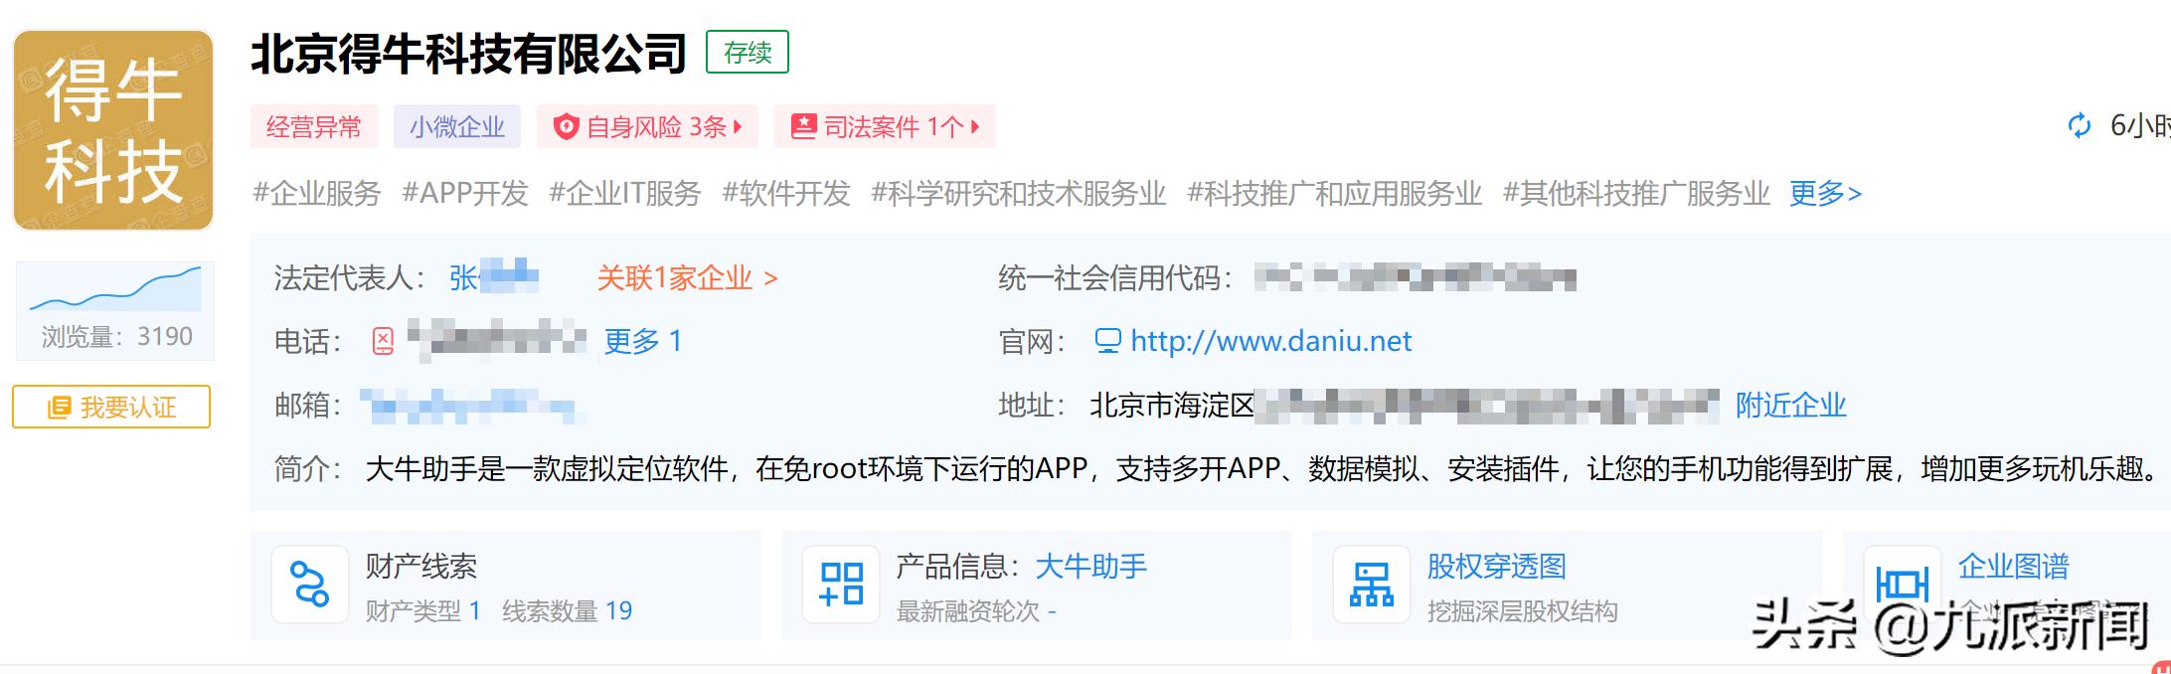Click the 产品信息 grid icon
This screenshot has height=674, width=2171.
point(841,585)
